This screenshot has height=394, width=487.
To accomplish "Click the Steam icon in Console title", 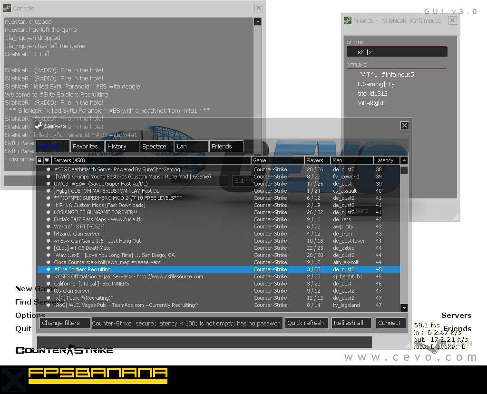I will pyautogui.click(x=7, y=8).
